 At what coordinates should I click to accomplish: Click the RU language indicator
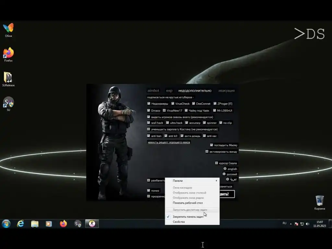tap(284, 223)
